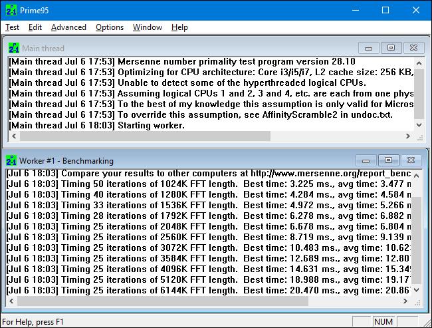The width and height of the screenshot is (432, 328).
Task: Minimize the Main thread child window
Action: pos(369,48)
